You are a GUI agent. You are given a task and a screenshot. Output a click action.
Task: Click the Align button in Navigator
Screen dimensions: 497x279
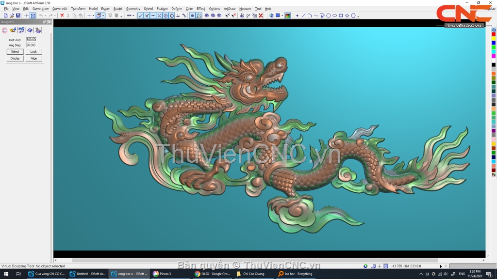33,59
